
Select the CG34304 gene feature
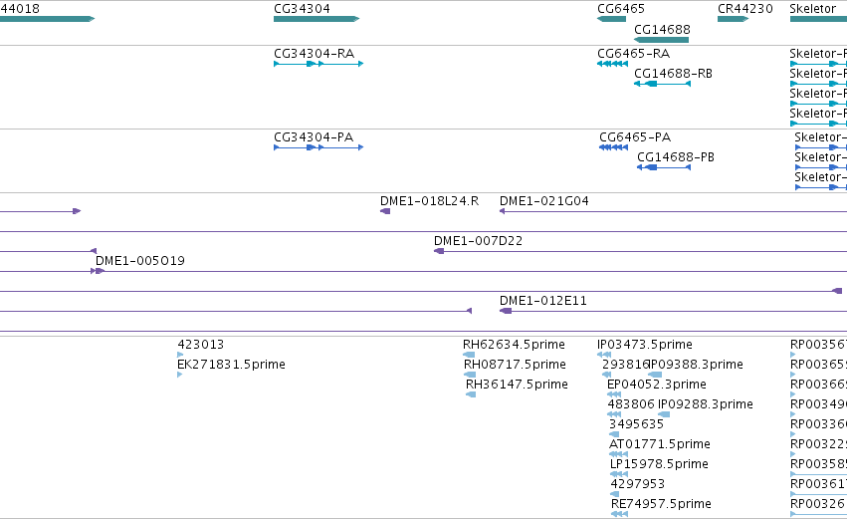pos(317,19)
